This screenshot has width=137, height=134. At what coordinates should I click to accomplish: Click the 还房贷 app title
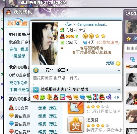coord(92,120)
